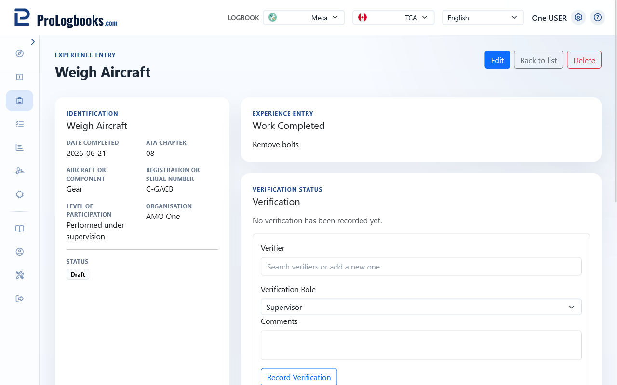Click the wrench tools sidebar icon
This screenshot has height=385, width=617.
click(20, 275)
